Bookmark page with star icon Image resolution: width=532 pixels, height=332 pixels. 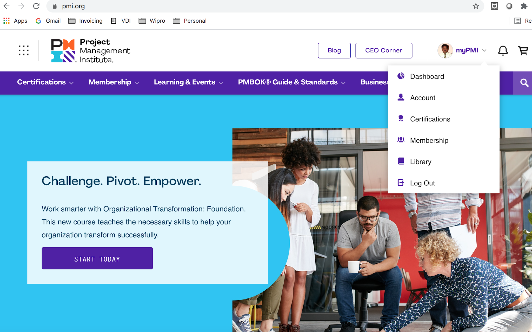(x=476, y=6)
